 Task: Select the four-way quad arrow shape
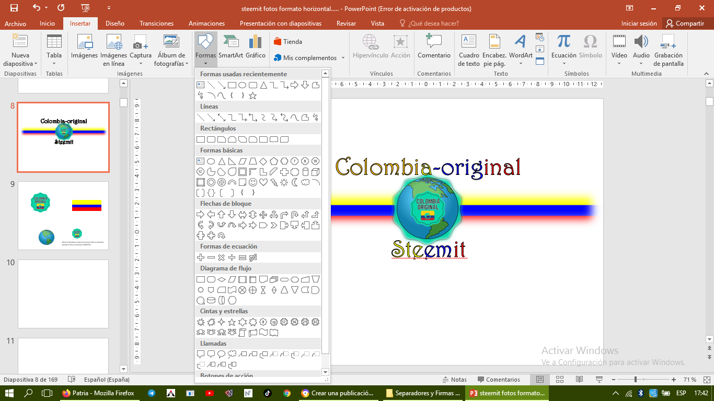click(263, 215)
